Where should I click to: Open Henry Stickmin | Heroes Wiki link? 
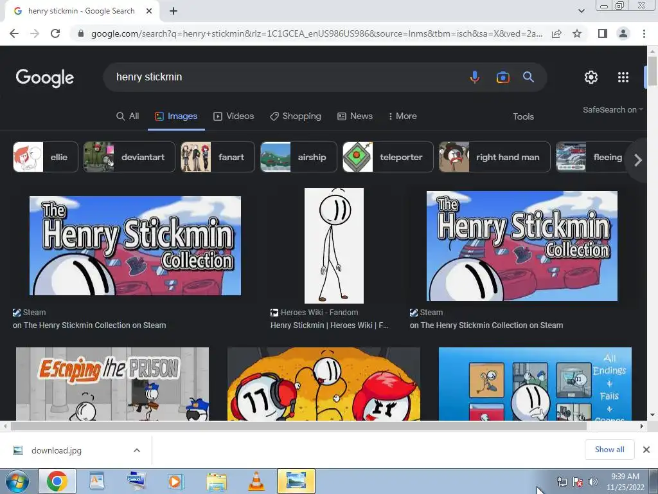point(330,325)
